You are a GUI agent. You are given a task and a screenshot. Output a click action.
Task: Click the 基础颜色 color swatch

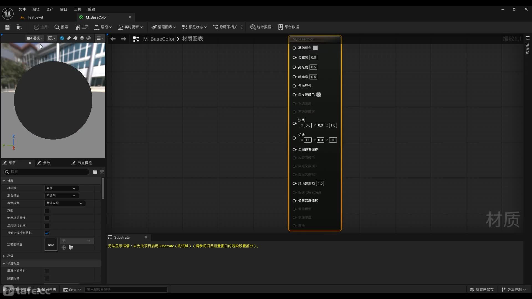315,48
